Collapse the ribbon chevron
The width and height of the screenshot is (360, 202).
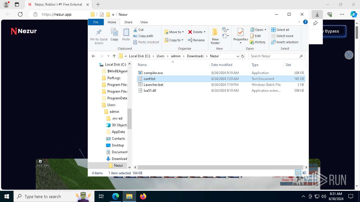coord(299,22)
